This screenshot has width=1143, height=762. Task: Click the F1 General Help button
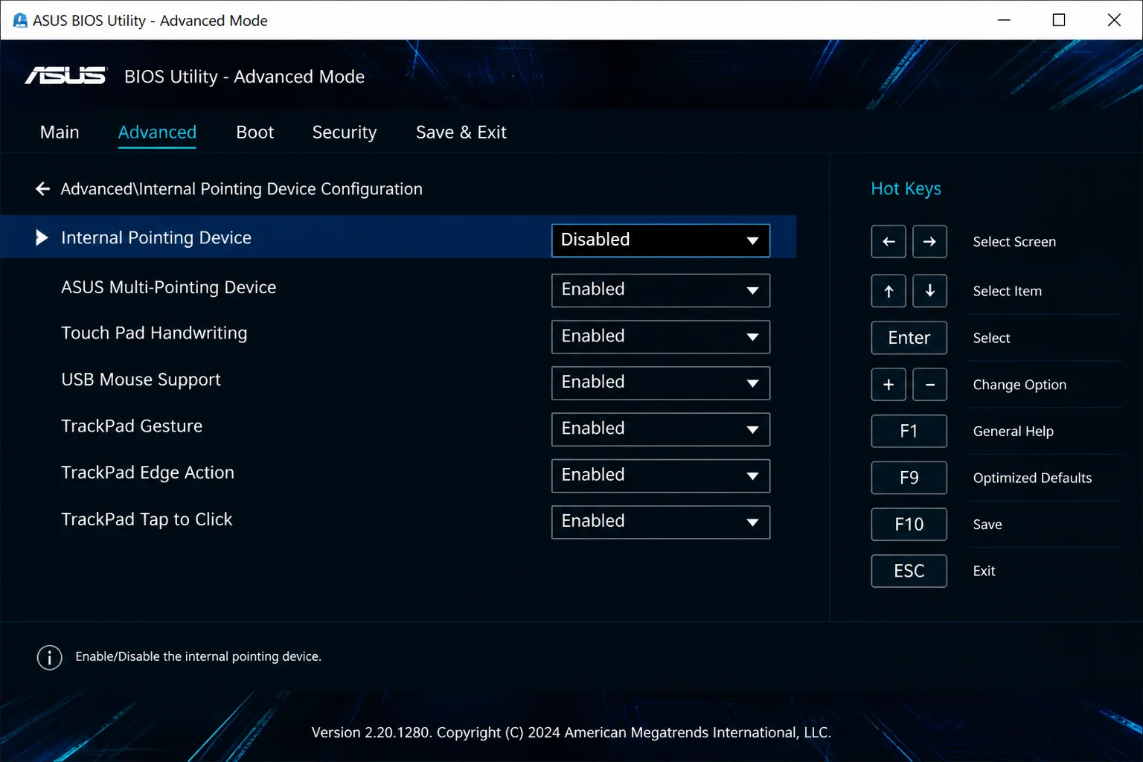tap(909, 431)
